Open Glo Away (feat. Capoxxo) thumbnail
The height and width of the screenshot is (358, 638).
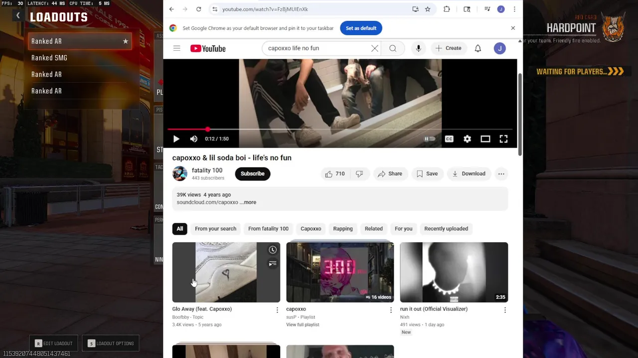point(226,272)
